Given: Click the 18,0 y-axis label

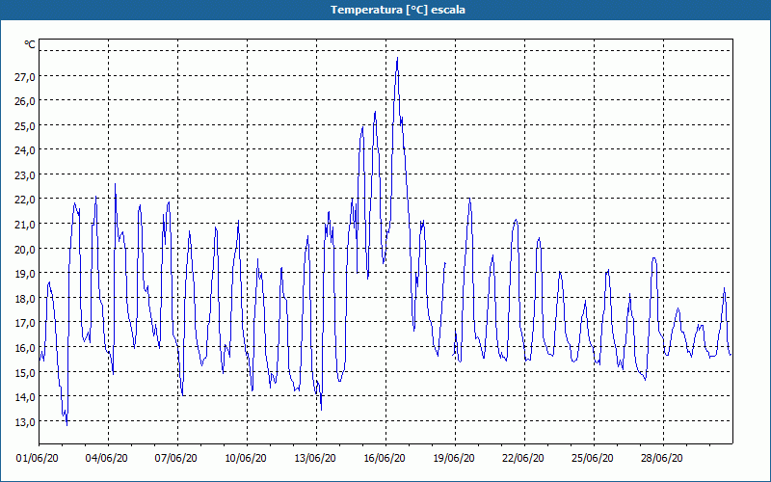Looking at the screenshot, I should (x=25, y=298).
